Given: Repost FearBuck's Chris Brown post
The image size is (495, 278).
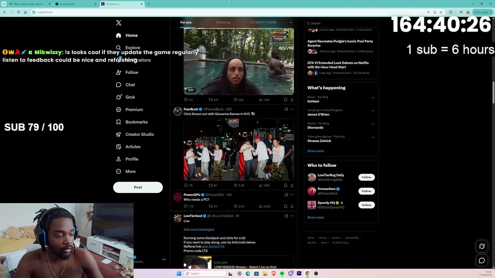Looking at the screenshot, I should click(213, 185).
